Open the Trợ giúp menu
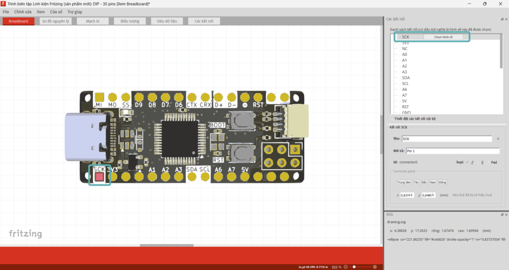Image resolution: width=509 pixels, height=270 pixels. (x=75, y=12)
